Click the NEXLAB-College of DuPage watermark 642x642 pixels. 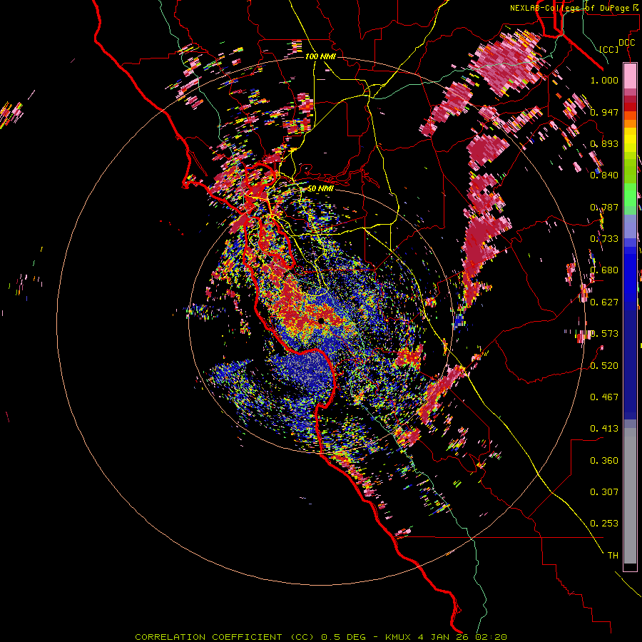(576, 8)
